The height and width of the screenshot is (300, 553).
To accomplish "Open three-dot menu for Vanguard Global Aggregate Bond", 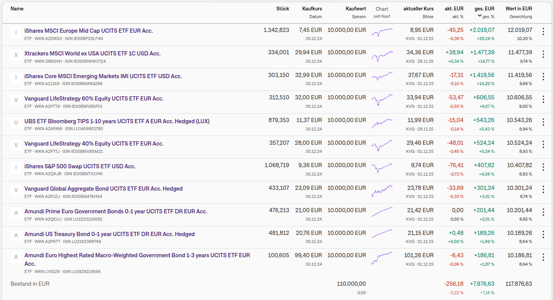I will (543, 189).
